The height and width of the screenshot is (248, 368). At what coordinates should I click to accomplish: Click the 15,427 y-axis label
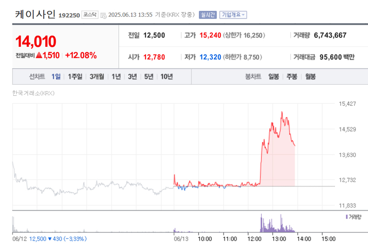point(347,104)
